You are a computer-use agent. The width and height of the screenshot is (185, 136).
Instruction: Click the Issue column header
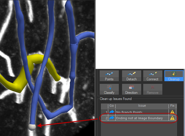(x=142, y=106)
